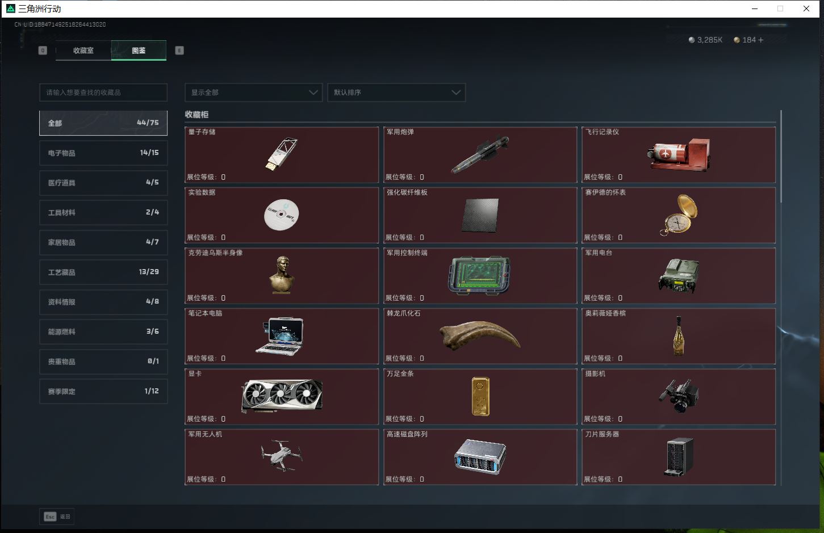The height and width of the screenshot is (533, 824).
Task: Switch to the 收藏室 tab
Action: pos(83,51)
